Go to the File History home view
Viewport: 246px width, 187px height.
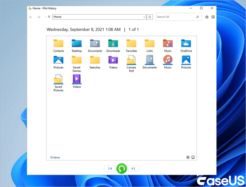click(x=207, y=17)
